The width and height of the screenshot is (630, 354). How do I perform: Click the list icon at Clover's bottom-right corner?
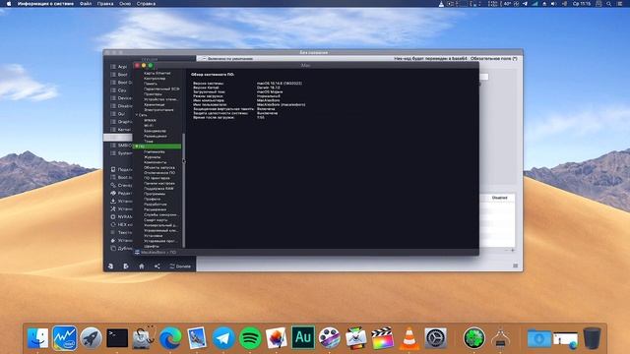516,265
